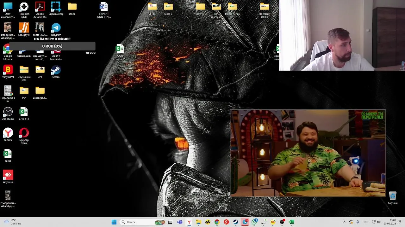Open the Поставки КЕНКА folder

point(265,10)
